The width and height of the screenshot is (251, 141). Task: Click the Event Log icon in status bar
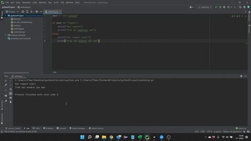pyautogui.click(x=241, y=128)
